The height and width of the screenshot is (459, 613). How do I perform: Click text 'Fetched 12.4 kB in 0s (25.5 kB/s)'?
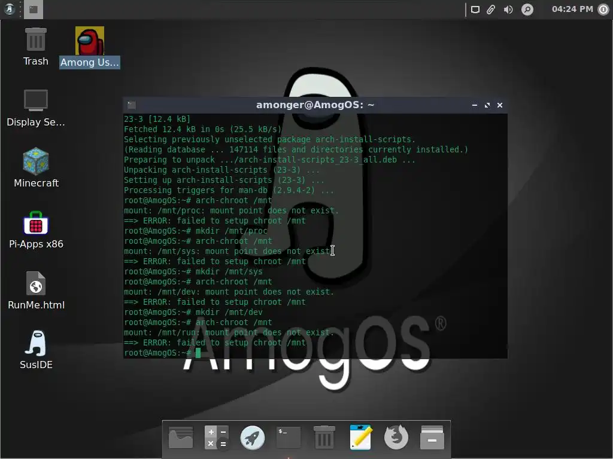(203, 130)
